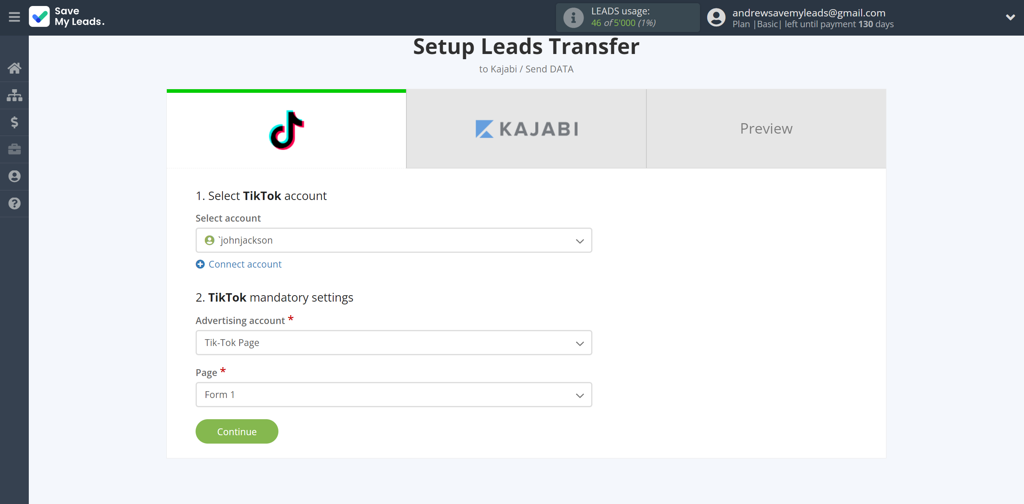This screenshot has width=1024, height=504.
Task: Click the TikTok logo icon
Action: click(x=286, y=129)
